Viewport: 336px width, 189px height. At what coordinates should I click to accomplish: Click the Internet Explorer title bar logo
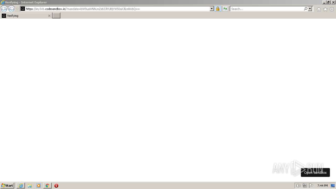(x=3, y=2)
